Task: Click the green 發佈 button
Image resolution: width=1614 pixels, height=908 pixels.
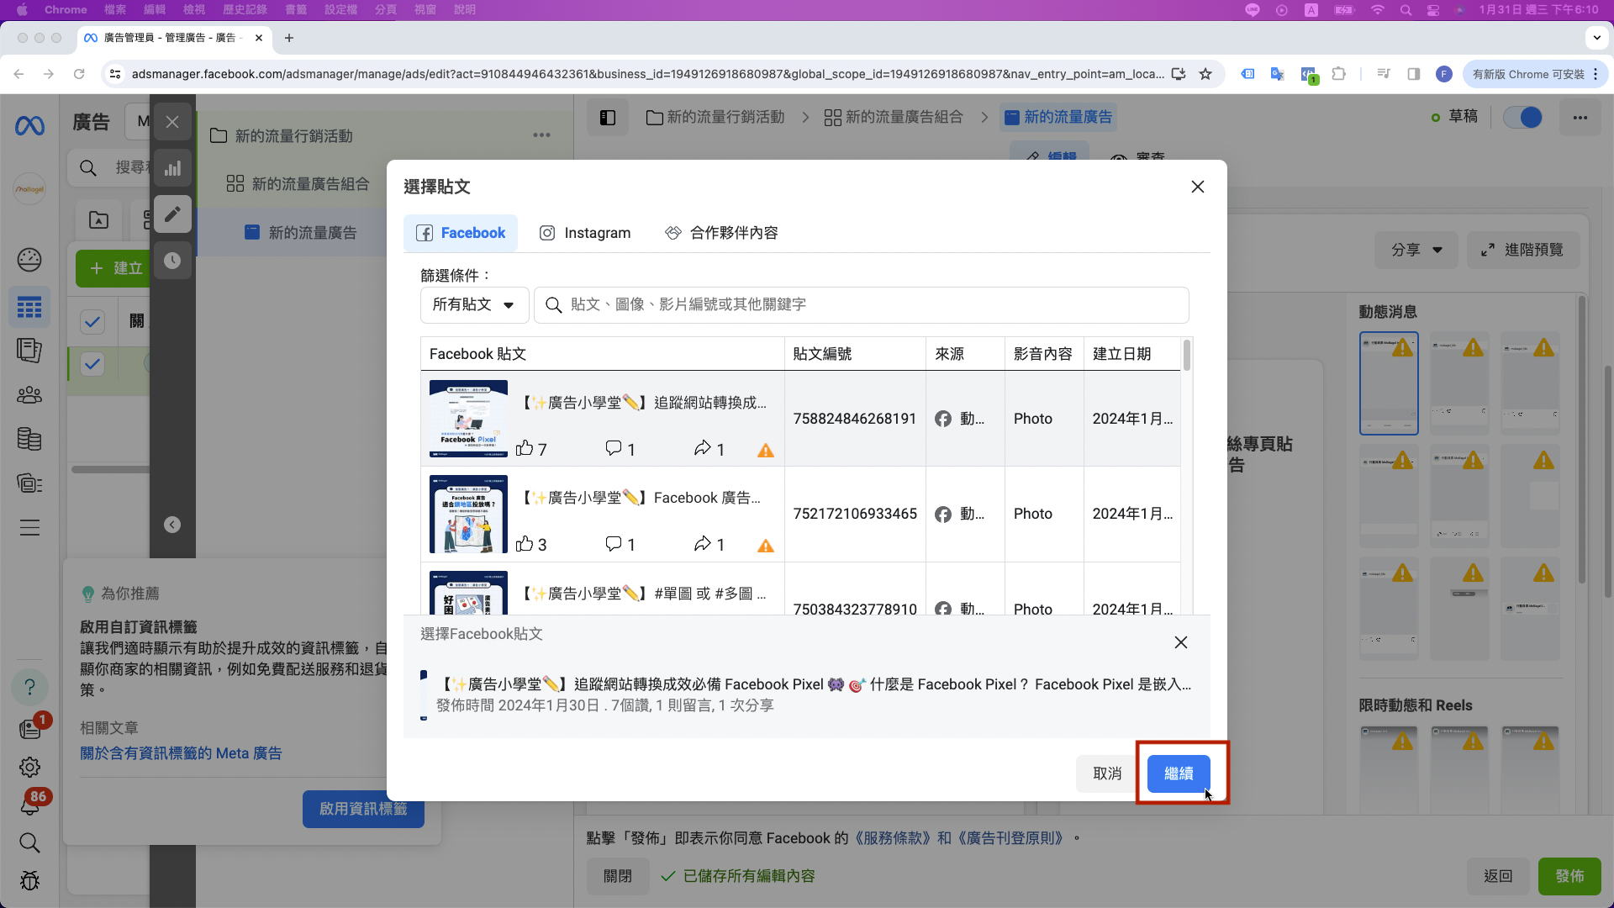Action: pos(1569,876)
